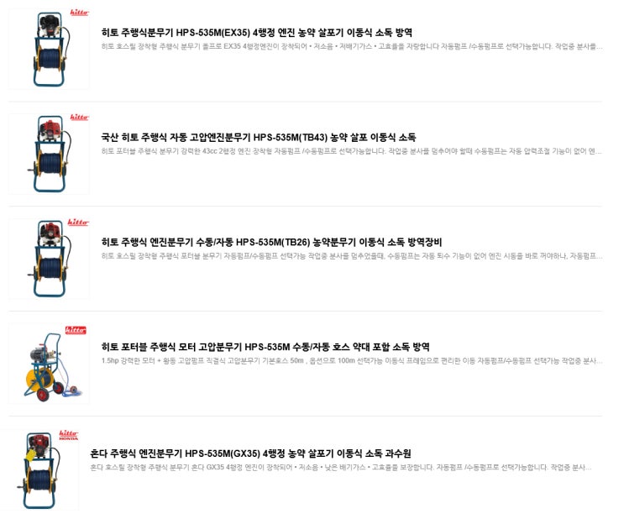Open the HPS-535M(EX35) 4행정 엔진 title link
The width and height of the screenshot is (624, 524).
point(257,32)
